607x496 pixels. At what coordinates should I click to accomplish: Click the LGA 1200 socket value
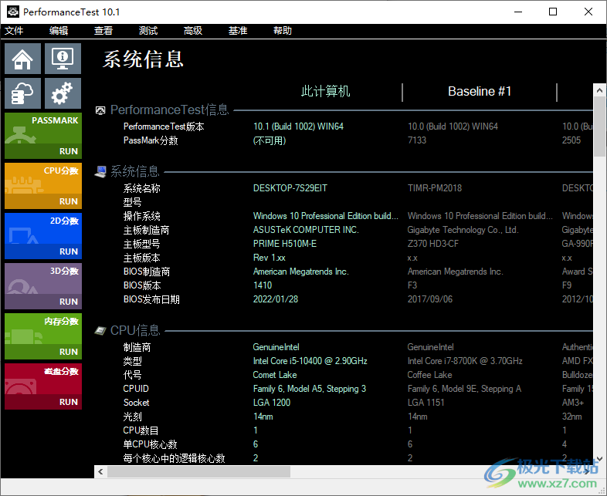click(x=272, y=403)
